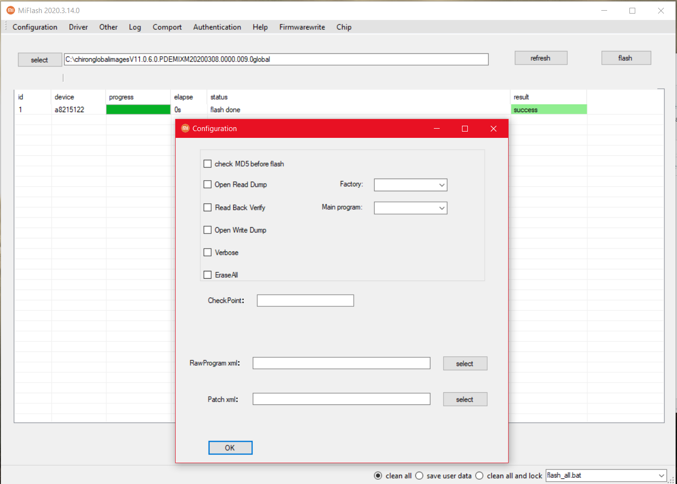The width and height of the screenshot is (677, 484).
Task: Click the refresh button
Action: 541,58
